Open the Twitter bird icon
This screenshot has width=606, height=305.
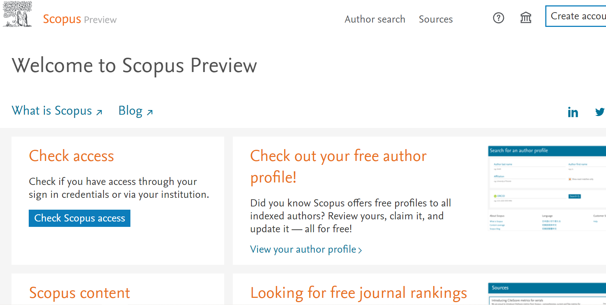click(600, 112)
